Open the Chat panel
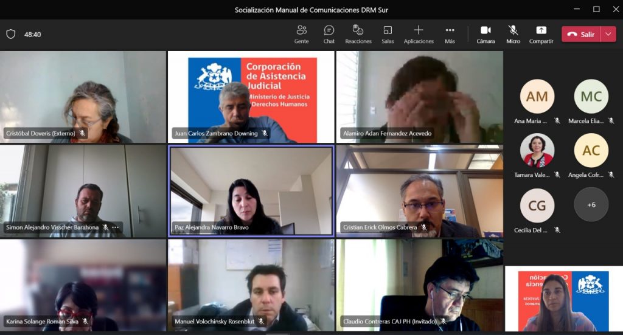The height and width of the screenshot is (335, 623). (329, 34)
